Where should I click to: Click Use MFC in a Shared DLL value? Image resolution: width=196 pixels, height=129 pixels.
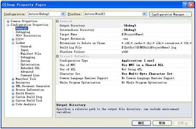[143, 65]
